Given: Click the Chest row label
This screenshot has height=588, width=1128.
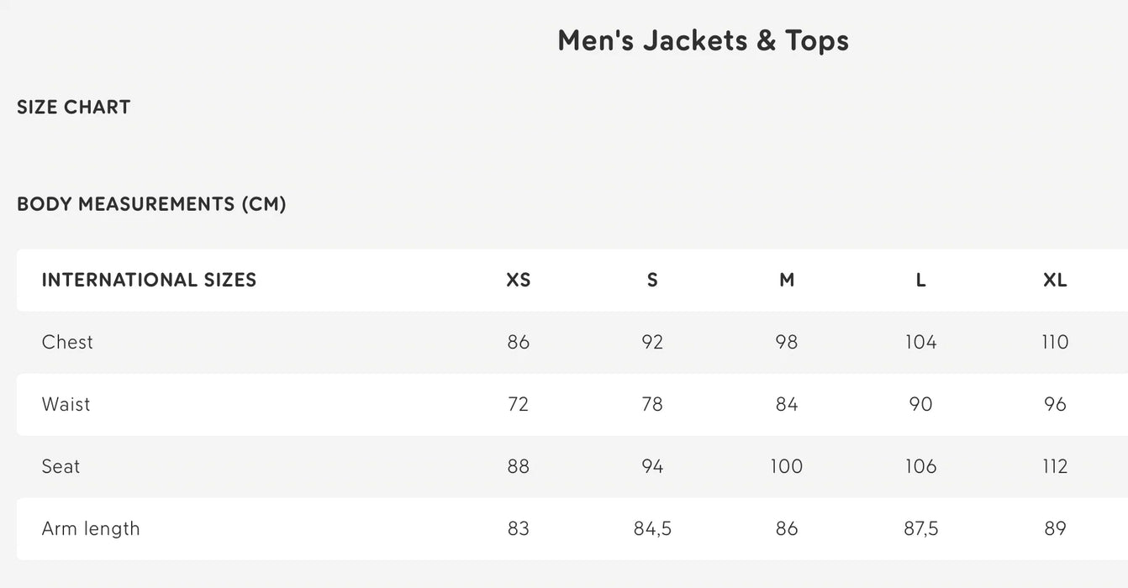Looking at the screenshot, I should [67, 342].
